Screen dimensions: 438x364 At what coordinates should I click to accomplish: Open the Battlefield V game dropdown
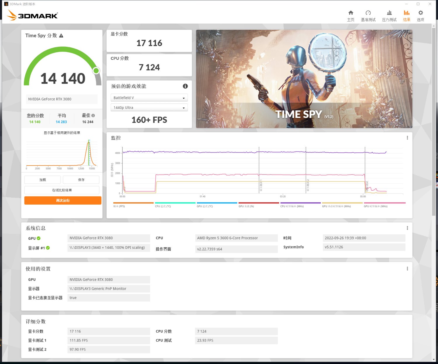[x=149, y=98]
